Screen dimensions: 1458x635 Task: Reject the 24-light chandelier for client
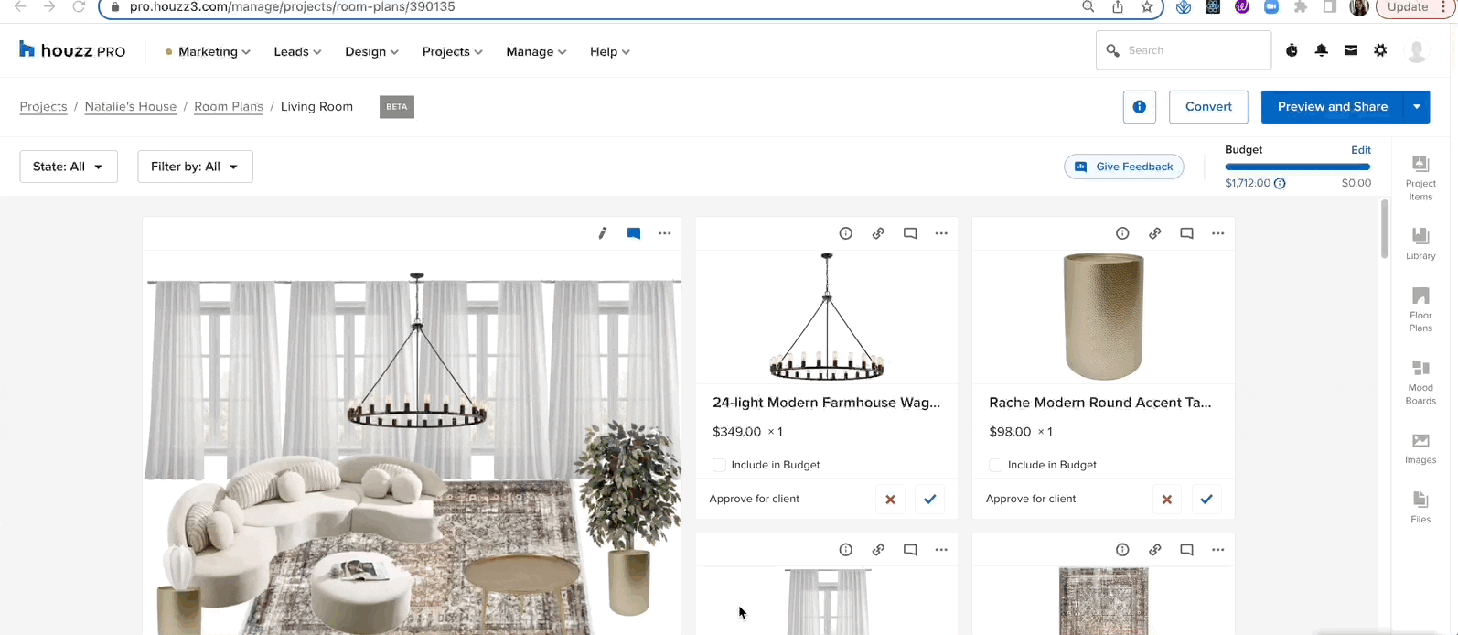click(x=890, y=500)
